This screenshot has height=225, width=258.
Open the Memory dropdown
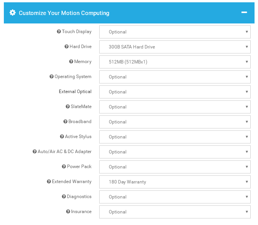(x=175, y=62)
